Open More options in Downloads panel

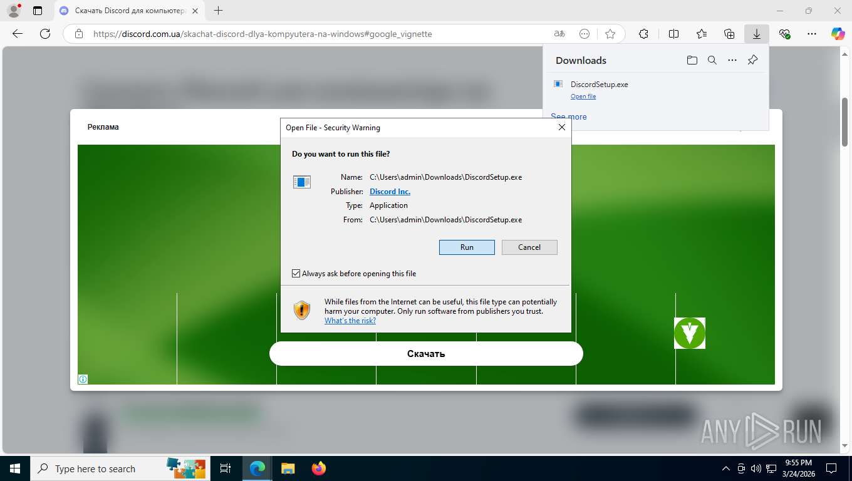(x=732, y=60)
